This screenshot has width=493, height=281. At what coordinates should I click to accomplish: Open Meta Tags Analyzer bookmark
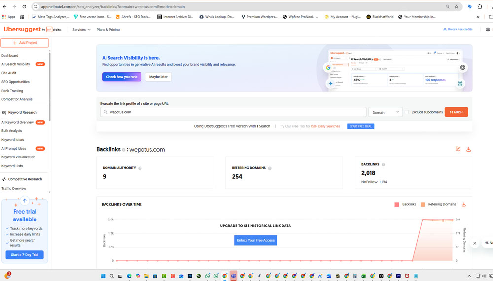[50, 17]
